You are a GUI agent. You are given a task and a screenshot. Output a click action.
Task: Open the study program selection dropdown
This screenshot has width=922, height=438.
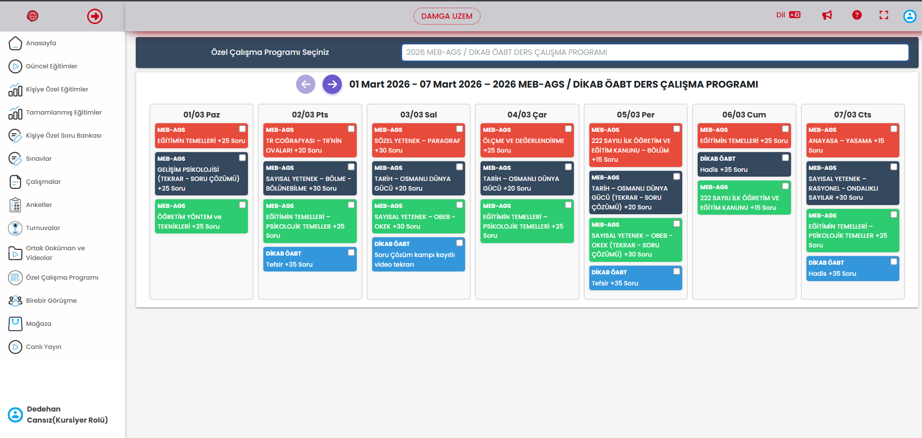(654, 52)
